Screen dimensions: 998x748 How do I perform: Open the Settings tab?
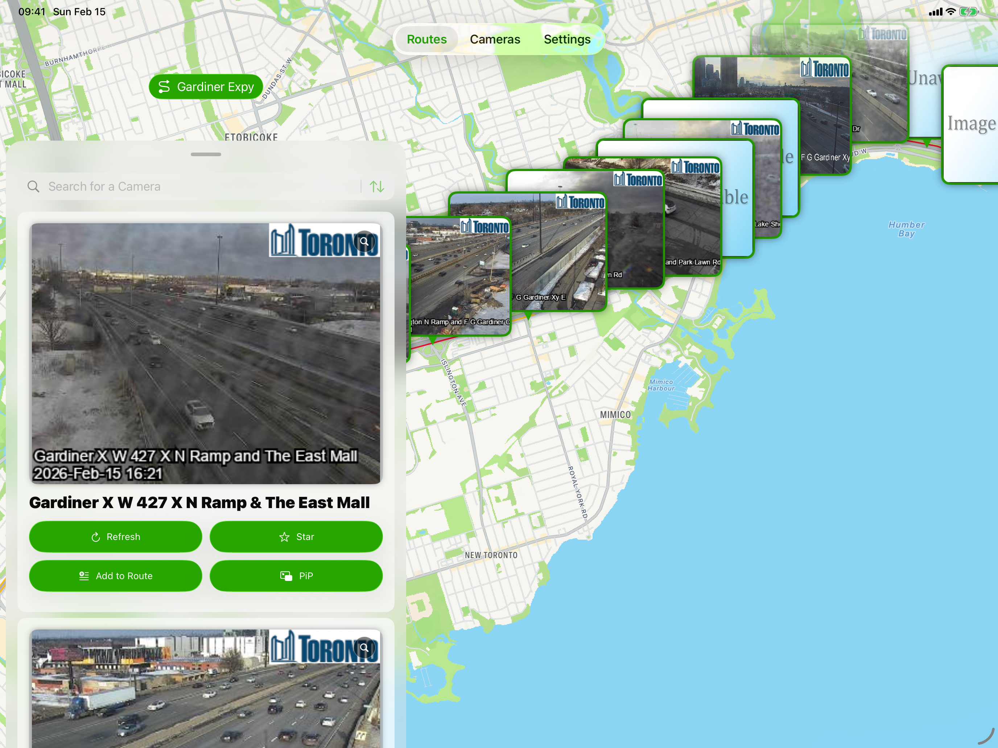(x=567, y=39)
